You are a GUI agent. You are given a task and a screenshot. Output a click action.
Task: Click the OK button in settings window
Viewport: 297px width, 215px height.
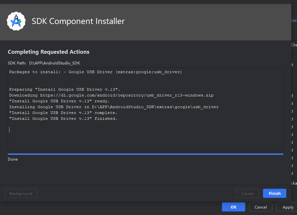pyautogui.click(x=233, y=207)
